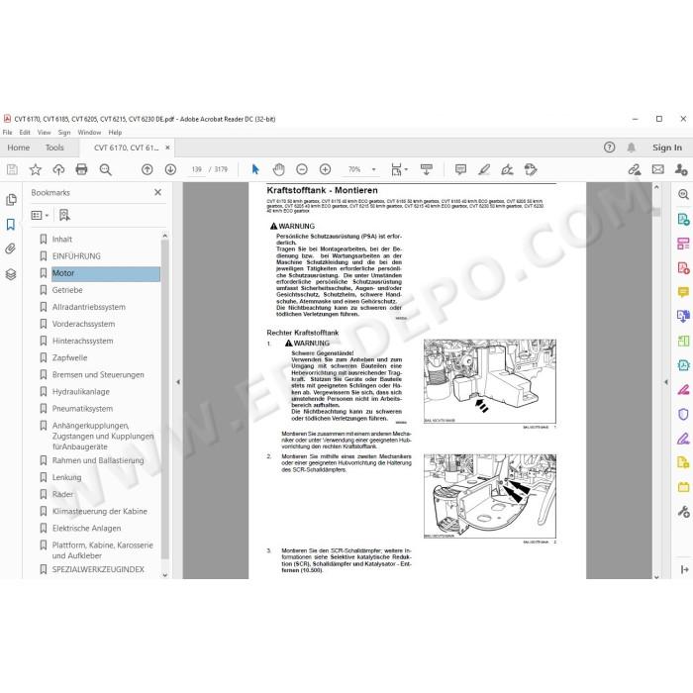Viewport: 693px width, 693px height.
Task: Click the bookmarks scroll down arrow
Action: pyautogui.click(x=165, y=575)
